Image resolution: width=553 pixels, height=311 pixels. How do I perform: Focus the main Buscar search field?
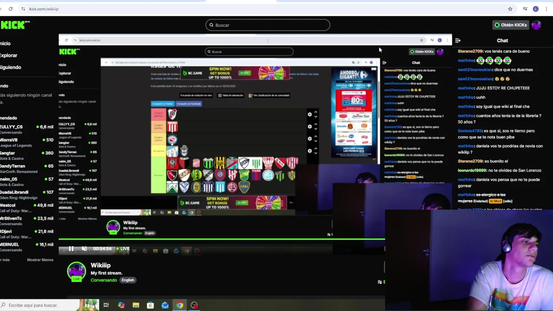(268, 25)
